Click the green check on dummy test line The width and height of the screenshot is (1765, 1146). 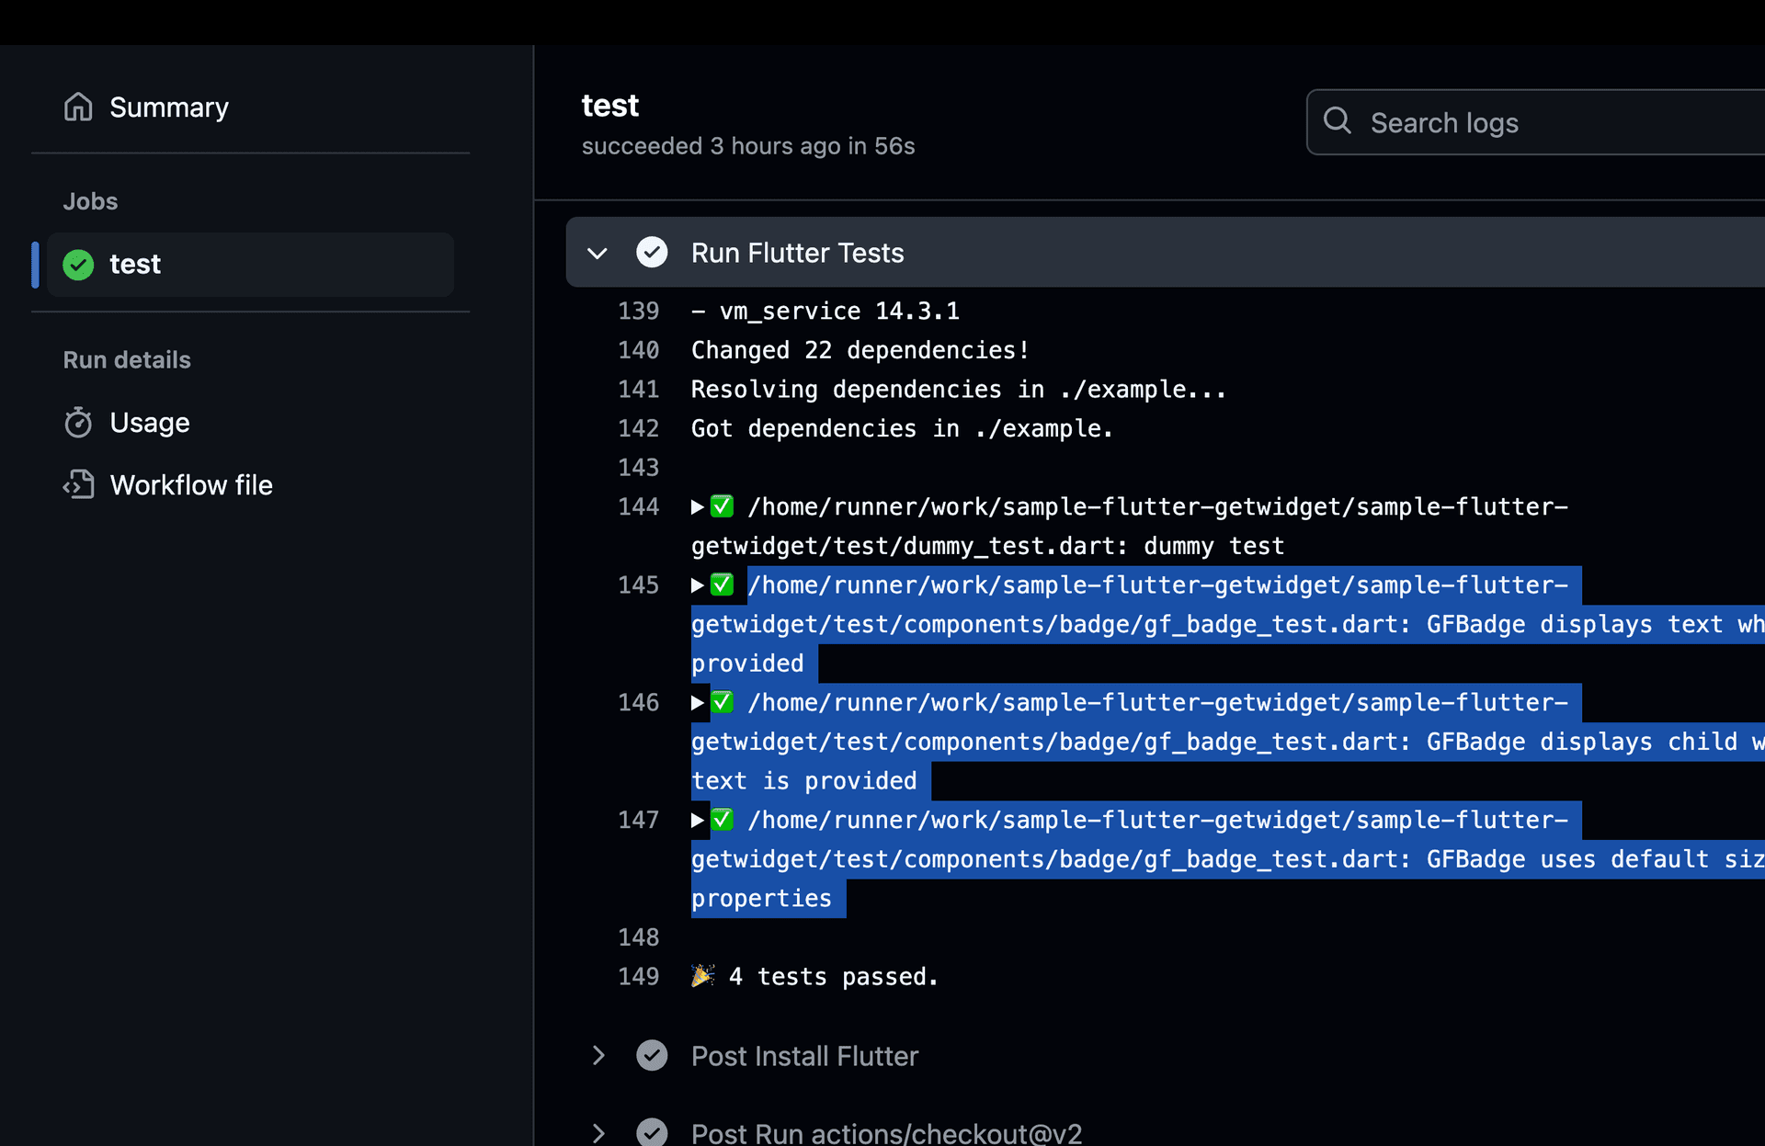coord(723,506)
